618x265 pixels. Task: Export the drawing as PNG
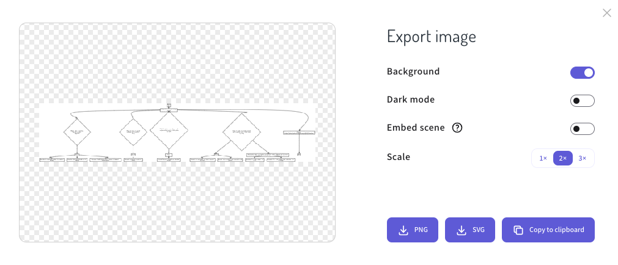click(x=413, y=230)
